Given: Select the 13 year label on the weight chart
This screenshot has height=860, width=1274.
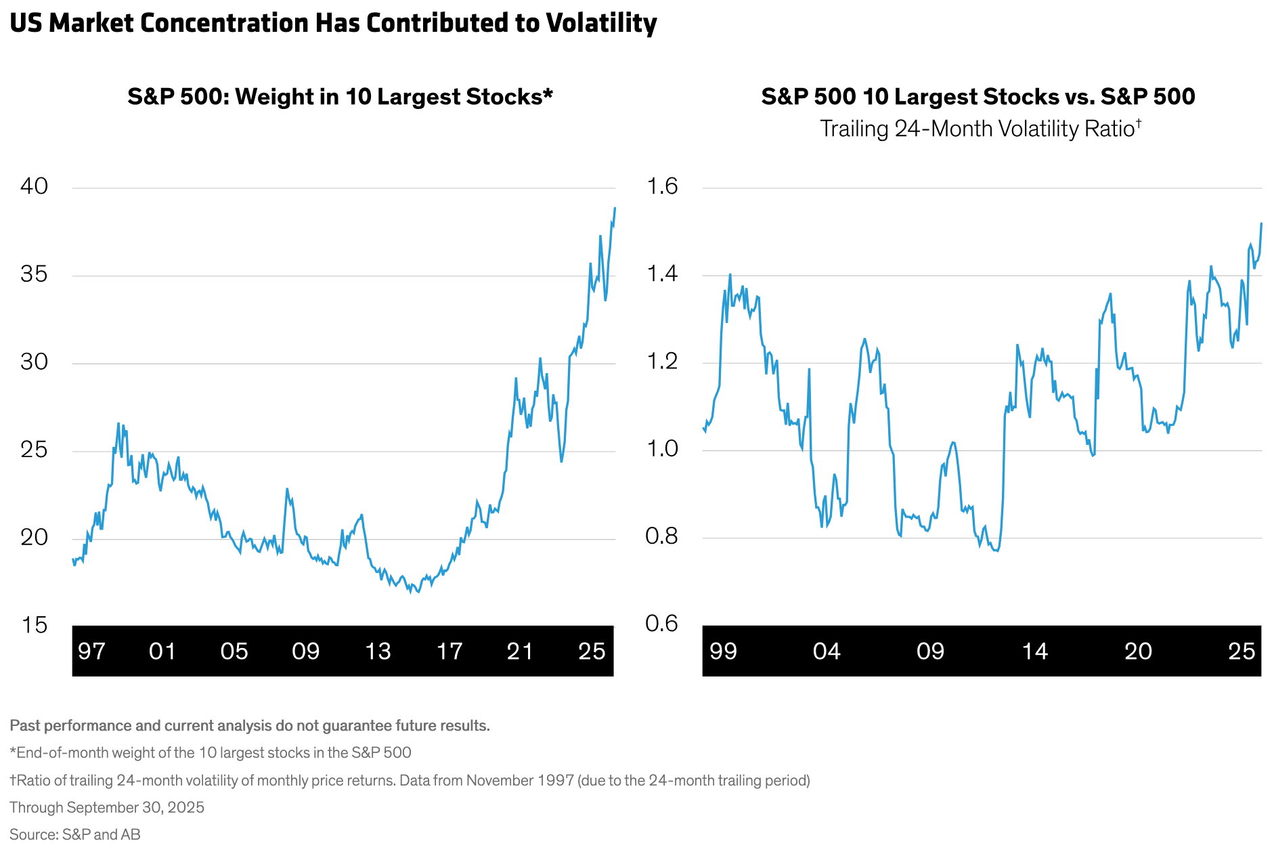Looking at the screenshot, I should [x=378, y=651].
